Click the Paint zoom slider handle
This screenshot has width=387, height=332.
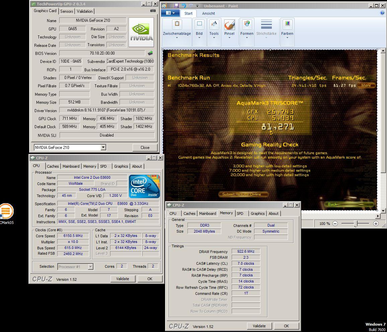356,224
